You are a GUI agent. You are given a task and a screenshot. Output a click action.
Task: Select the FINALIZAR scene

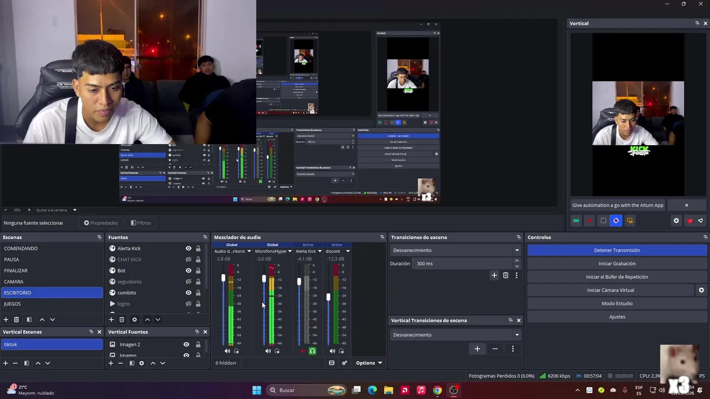coord(52,270)
